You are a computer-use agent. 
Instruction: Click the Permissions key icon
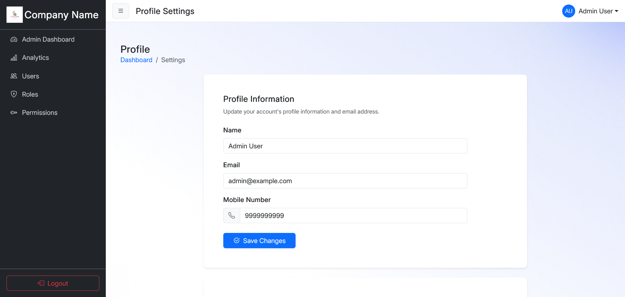pyautogui.click(x=14, y=113)
